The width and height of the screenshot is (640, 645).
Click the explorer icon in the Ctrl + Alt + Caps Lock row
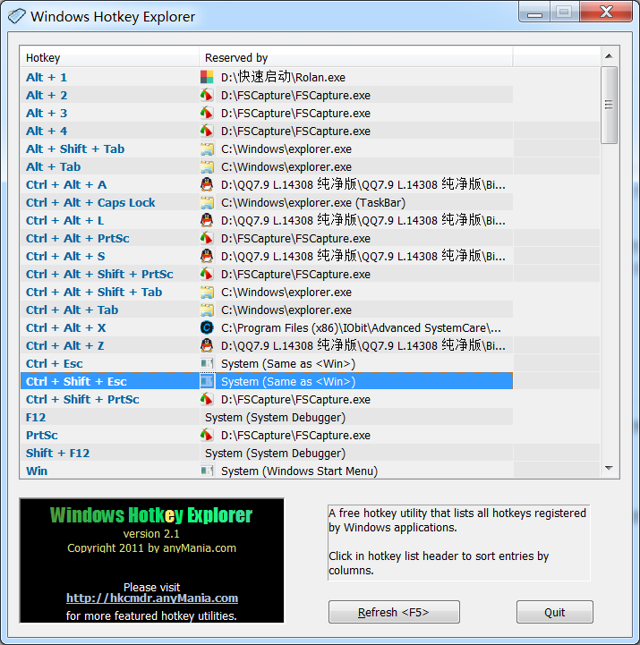[x=207, y=202]
